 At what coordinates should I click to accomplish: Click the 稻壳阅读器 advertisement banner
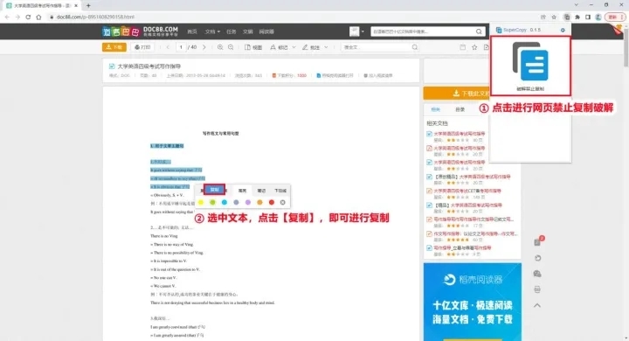(x=472, y=302)
